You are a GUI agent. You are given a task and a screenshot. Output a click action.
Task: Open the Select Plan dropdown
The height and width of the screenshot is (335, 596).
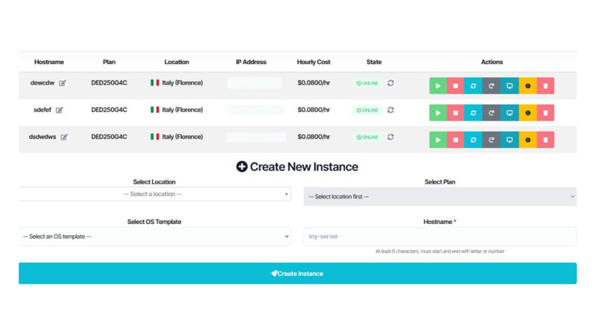[440, 197]
